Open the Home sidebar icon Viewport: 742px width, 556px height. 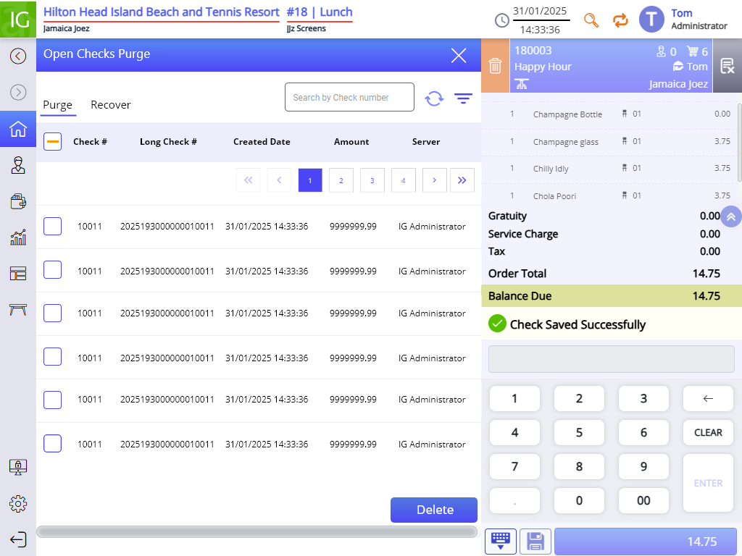point(18,129)
